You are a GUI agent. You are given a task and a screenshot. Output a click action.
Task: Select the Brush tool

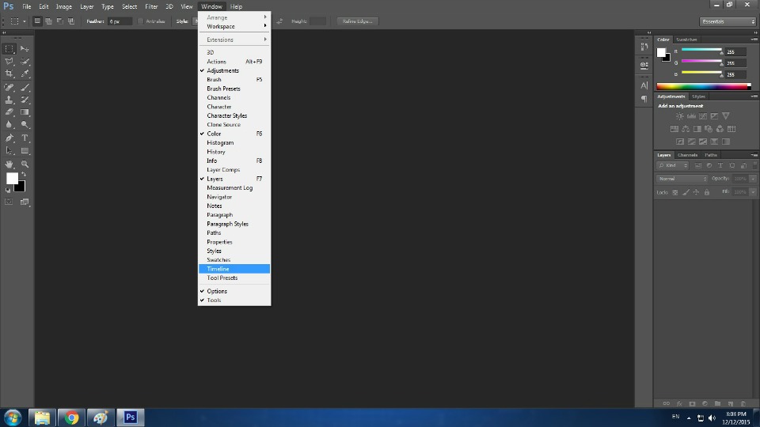(25, 88)
